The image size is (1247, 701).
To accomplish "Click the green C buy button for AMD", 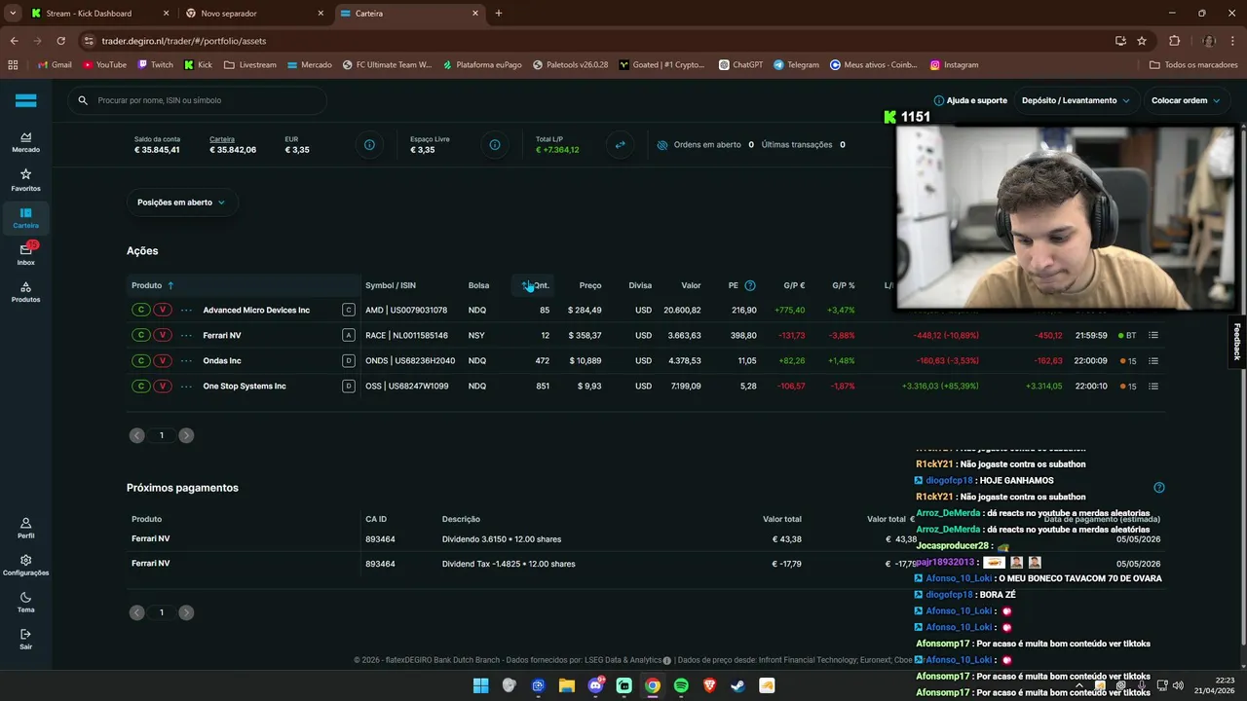I will click(x=141, y=310).
